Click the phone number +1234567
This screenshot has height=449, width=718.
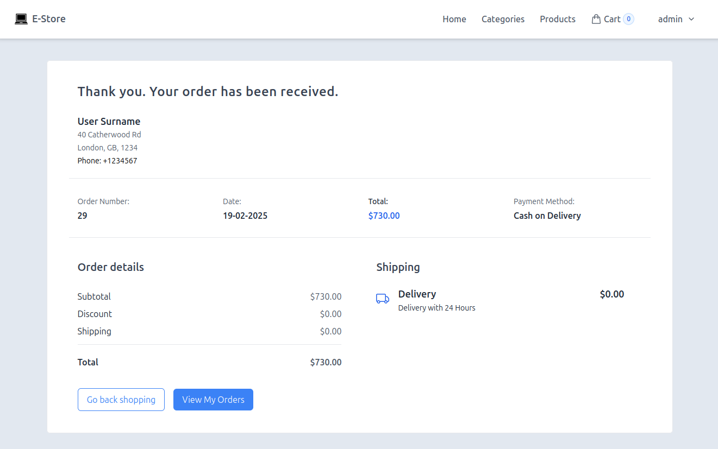click(x=120, y=161)
